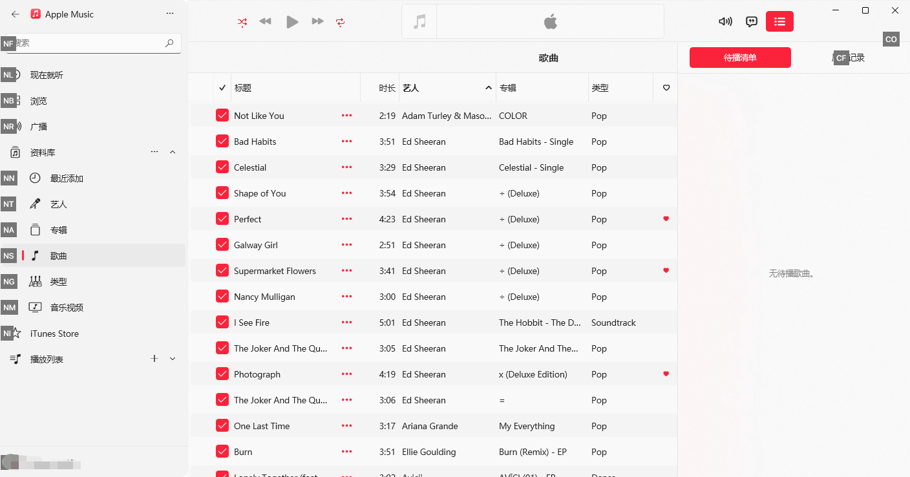Go back with the arrow icon

16,14
